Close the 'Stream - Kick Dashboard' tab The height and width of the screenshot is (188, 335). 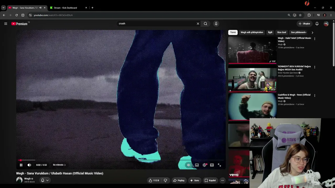pyautogui.click(x=86, y=8)
